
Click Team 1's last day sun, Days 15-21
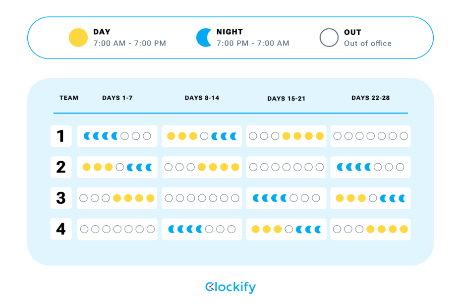(320, 136)
